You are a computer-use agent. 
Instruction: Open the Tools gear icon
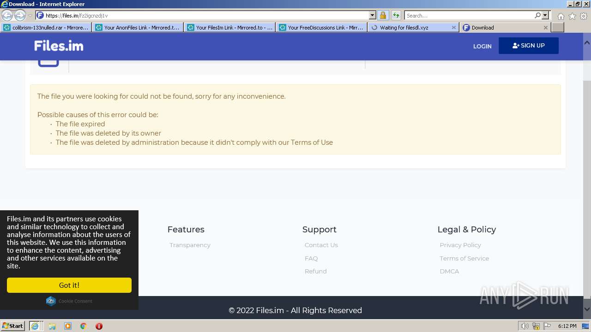[x=583, y=16]
